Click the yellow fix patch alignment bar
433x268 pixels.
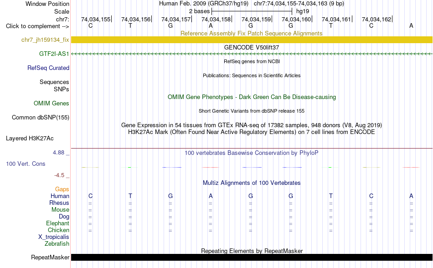point(252,40)
